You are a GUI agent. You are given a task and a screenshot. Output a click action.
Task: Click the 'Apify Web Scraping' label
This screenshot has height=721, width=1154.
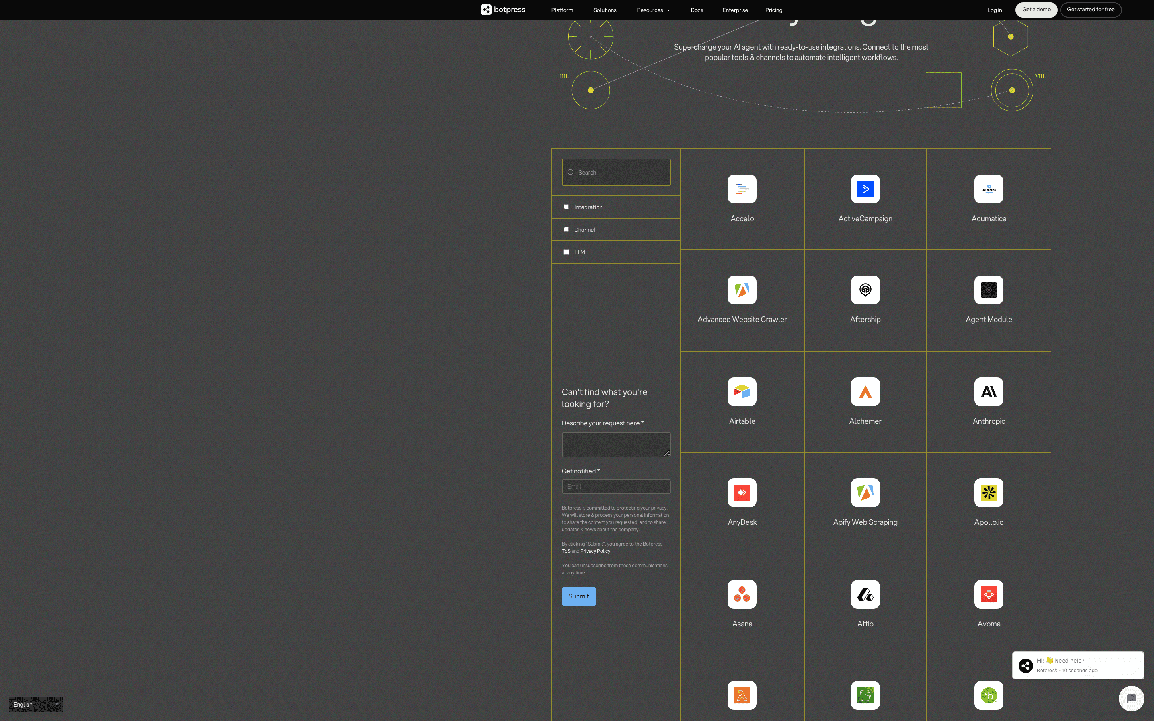click(x=865, y=522)
